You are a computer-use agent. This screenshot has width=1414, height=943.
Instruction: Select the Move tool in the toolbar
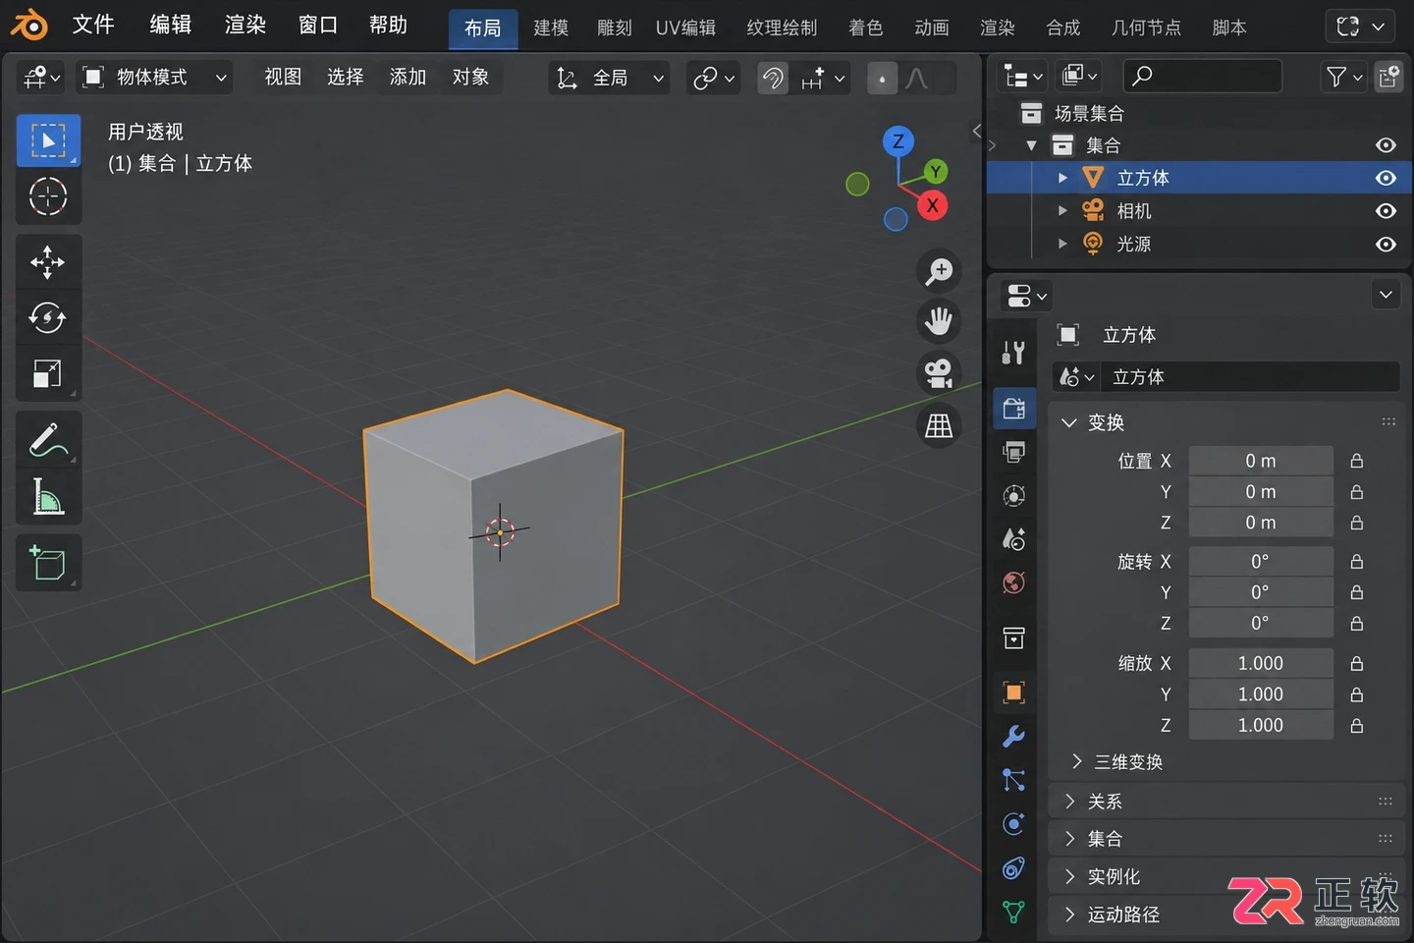(47, 262)
